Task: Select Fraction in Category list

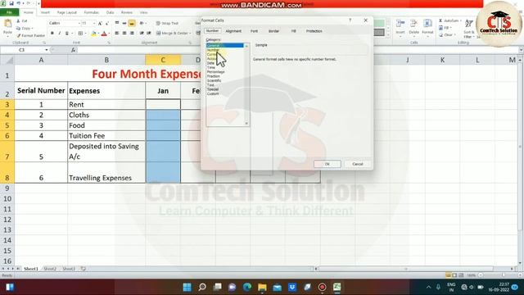Action: click(214, 76)
